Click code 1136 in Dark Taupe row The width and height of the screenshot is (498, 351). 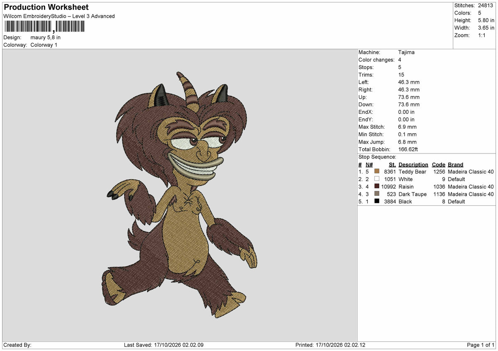(438, 194)
